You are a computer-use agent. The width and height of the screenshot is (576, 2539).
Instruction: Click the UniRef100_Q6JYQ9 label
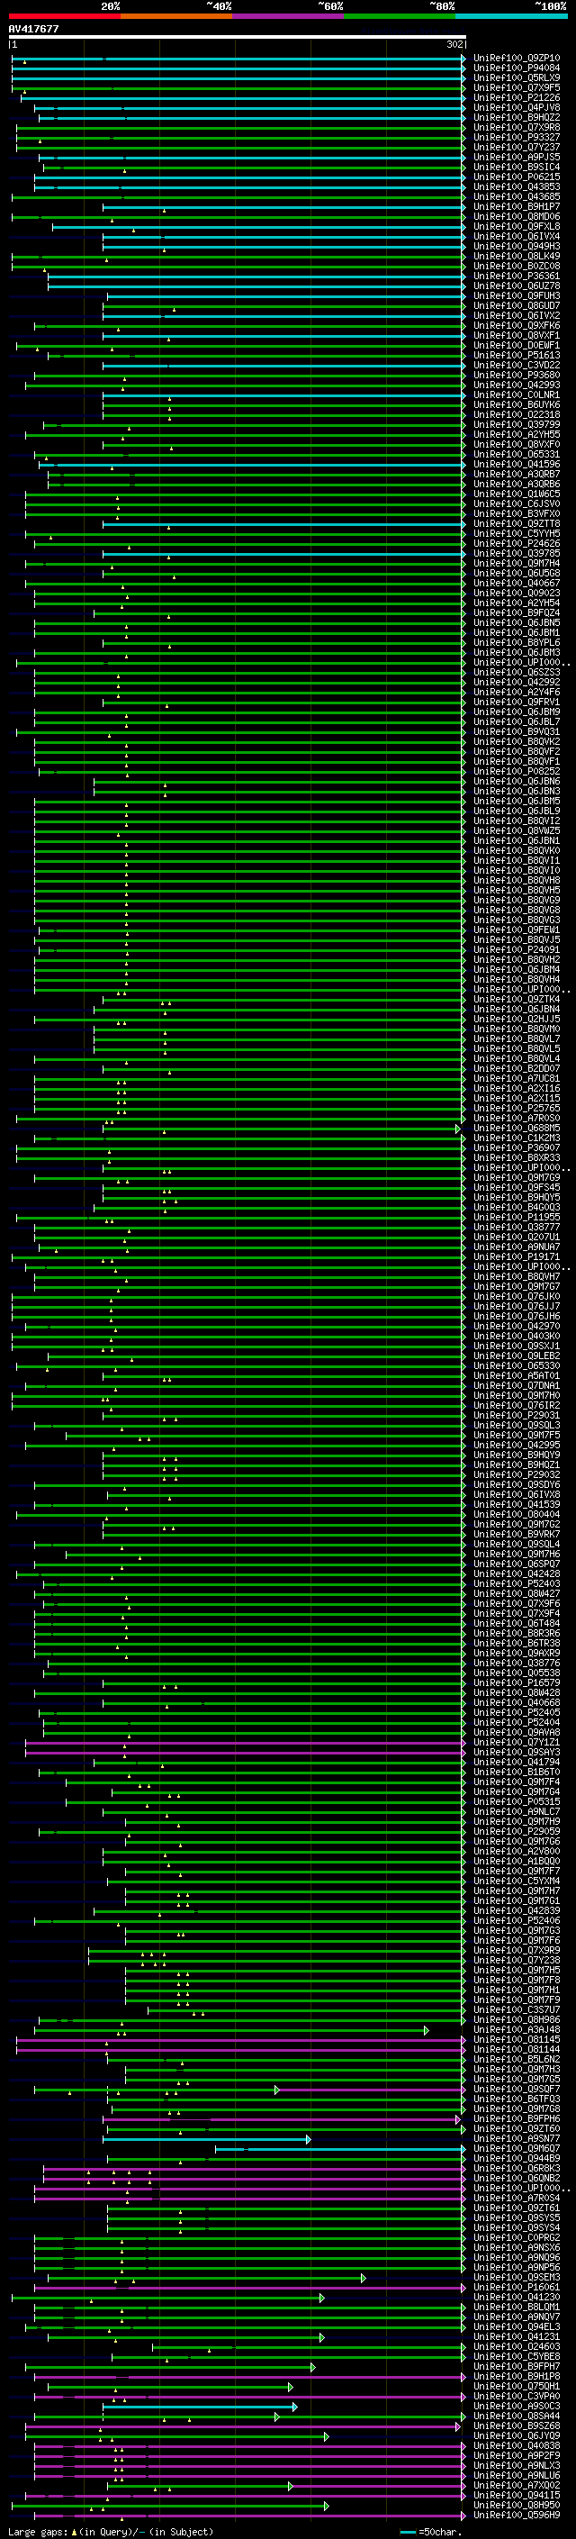click(517, 2435)
